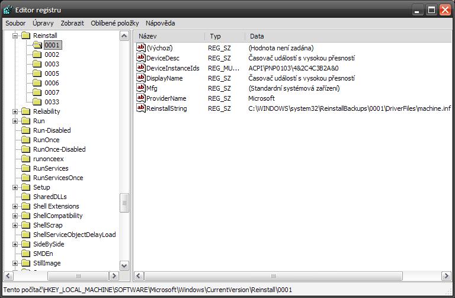Click the RunServices folder icon
Image resolution: width=455 pixels, height=298 pixels.
pos(26,168)
